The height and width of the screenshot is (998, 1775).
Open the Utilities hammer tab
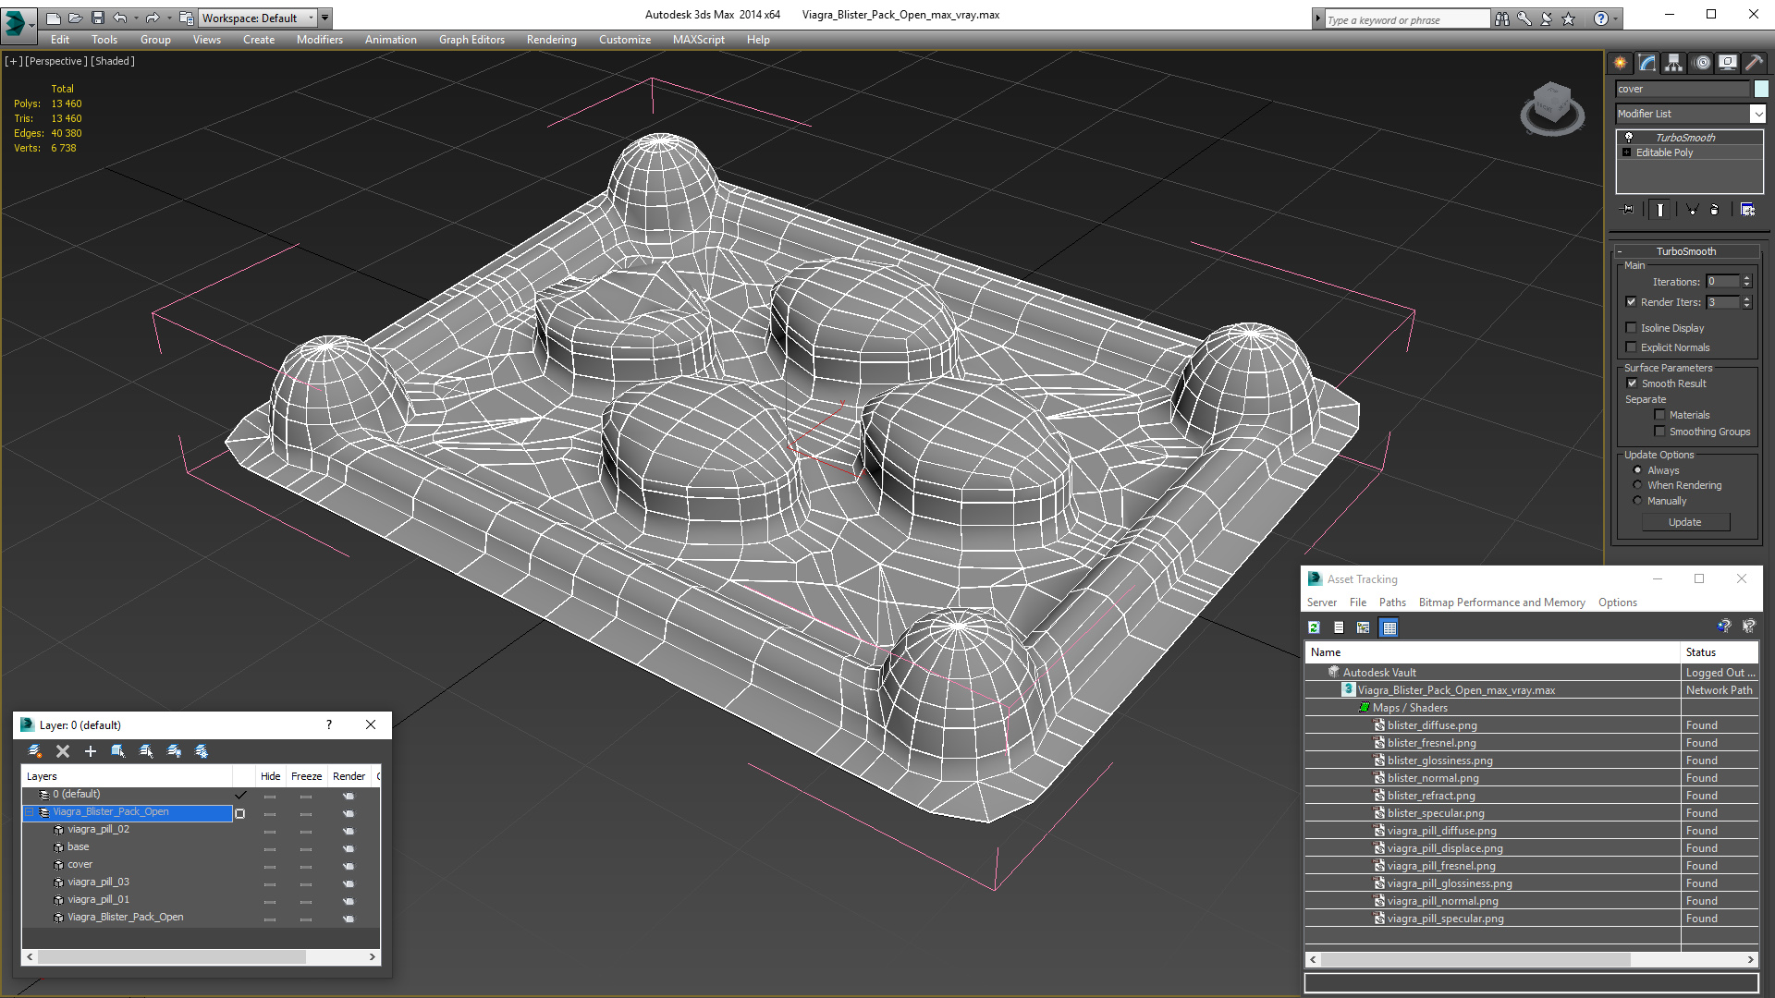(x=1754, y=63)
